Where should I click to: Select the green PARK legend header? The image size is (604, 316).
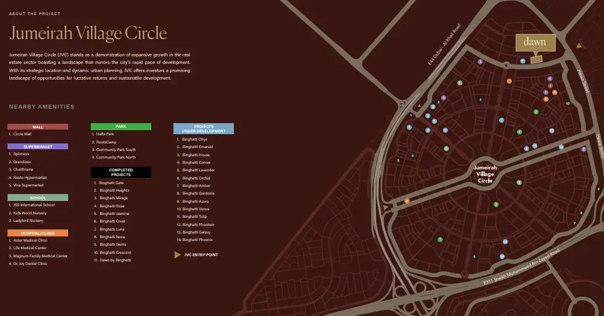[x=121, y=127]
